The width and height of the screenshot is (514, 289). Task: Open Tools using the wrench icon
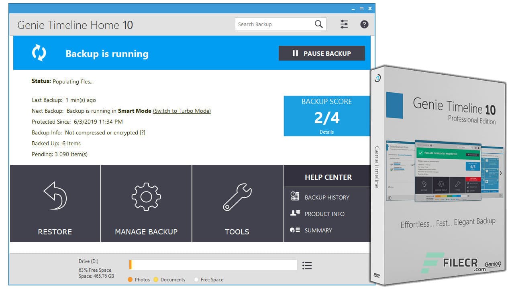[x=237, y=196]
